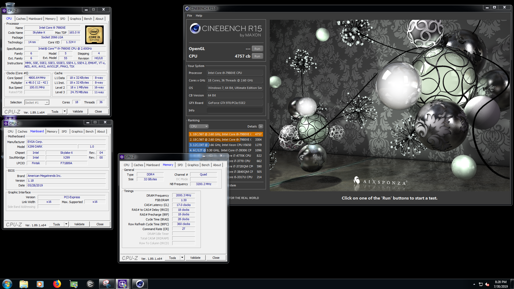Select Bench tab in top CPU-Z window

[x=88, y=19]
